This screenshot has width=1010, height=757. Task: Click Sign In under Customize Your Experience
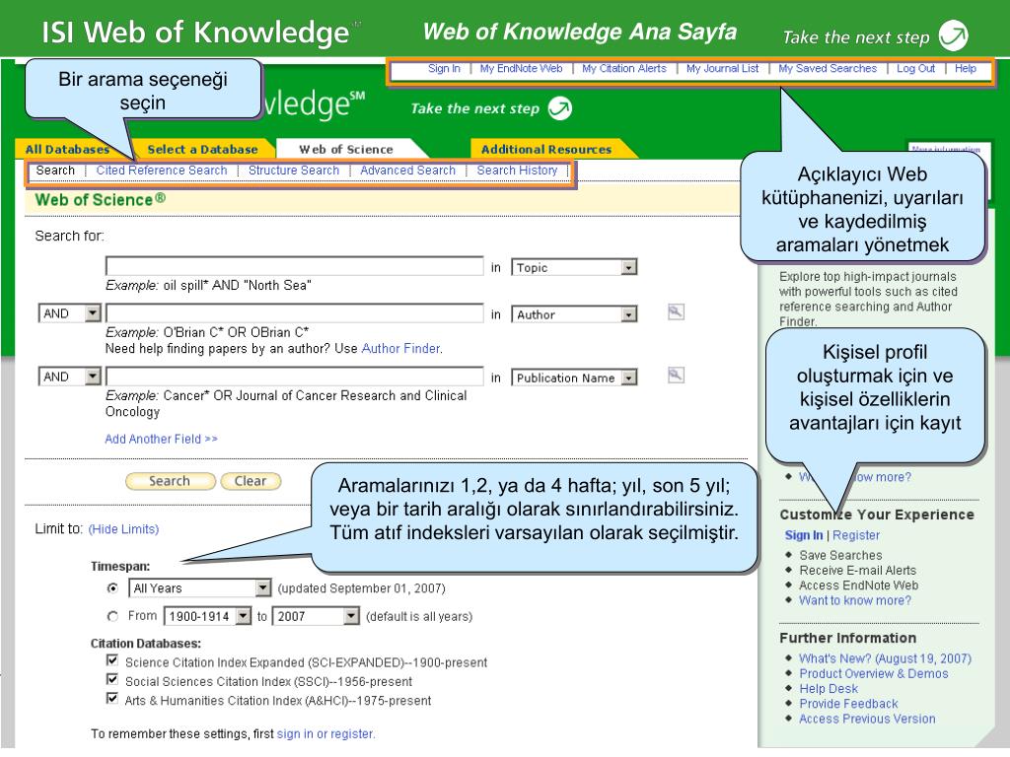(x=803, y=535)
